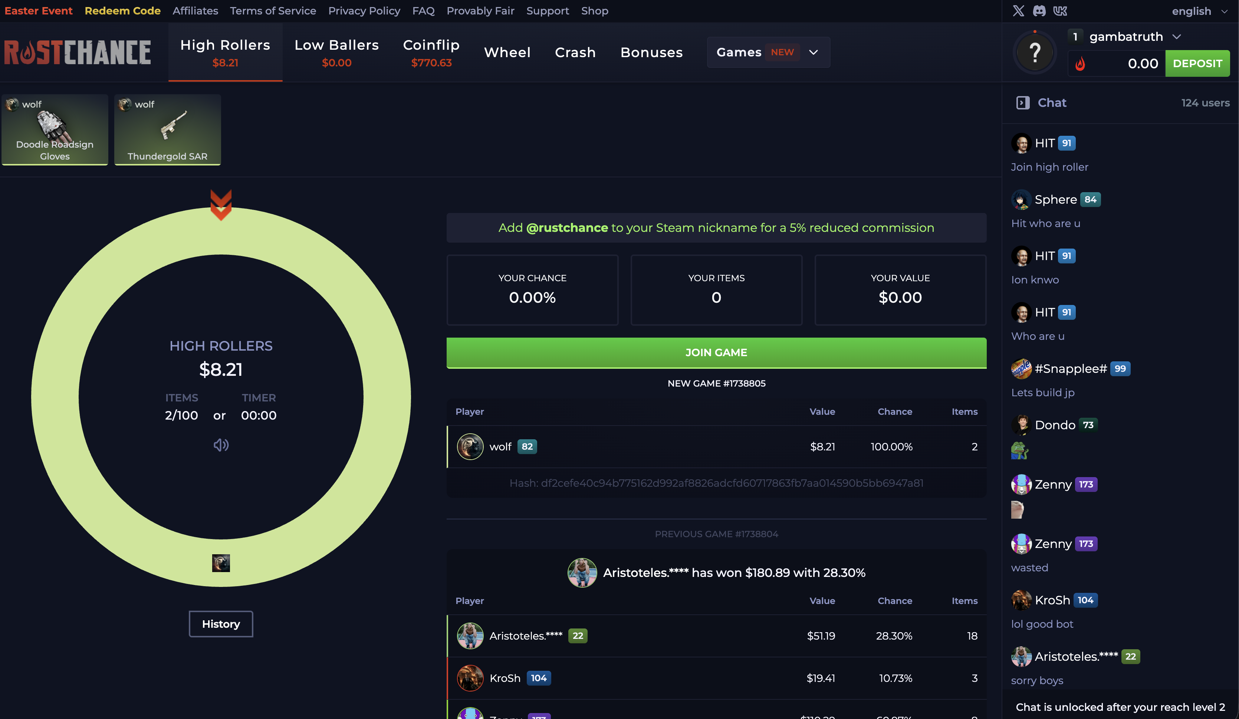Click the wolf avatar on the wheel ring
The image size is (1239, 719).
click(x=221, y=563)
